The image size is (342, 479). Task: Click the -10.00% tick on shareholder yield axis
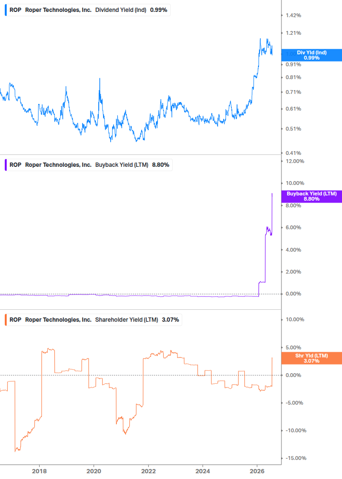(296, 431)
